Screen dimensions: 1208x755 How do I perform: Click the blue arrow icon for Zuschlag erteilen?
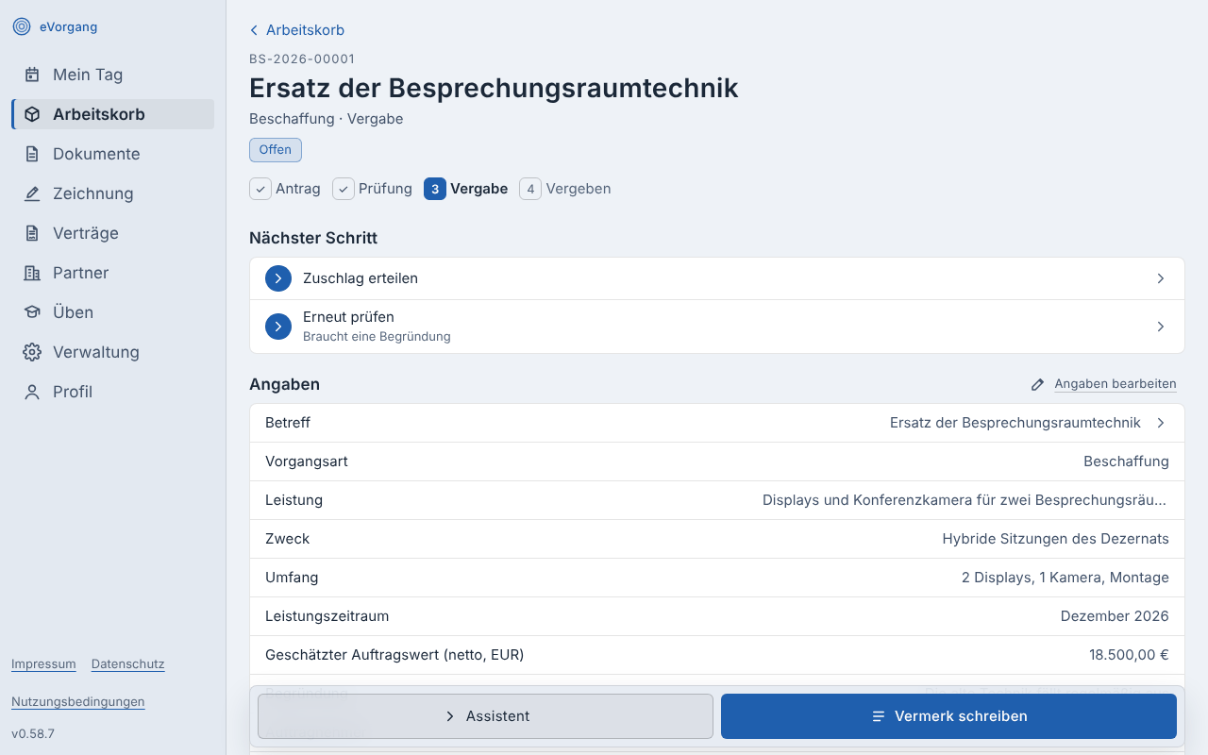[x=278, y=278]
